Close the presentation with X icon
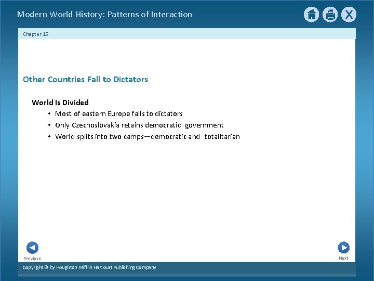374x281 pixels. point(349,15)
